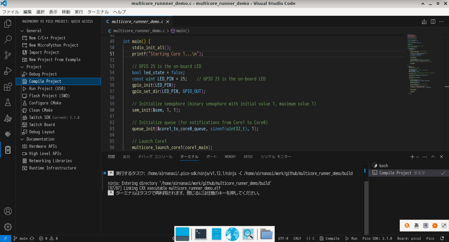Maximize the bottom panel size
Viewport: 449px width, 242px height.
433,157
